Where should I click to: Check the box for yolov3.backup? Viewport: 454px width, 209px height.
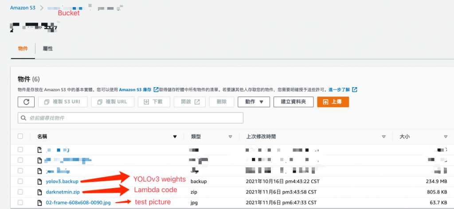pos(20,181)
